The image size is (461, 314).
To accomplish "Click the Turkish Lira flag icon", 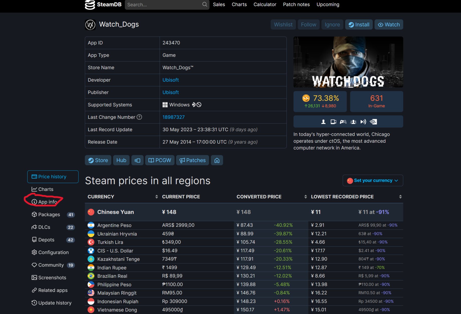I will [91, 242].
